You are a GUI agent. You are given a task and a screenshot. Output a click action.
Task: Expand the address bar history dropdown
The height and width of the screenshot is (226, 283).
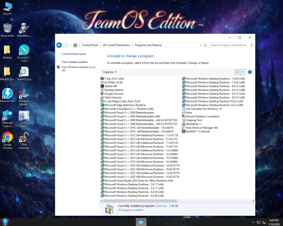[201, 45]
